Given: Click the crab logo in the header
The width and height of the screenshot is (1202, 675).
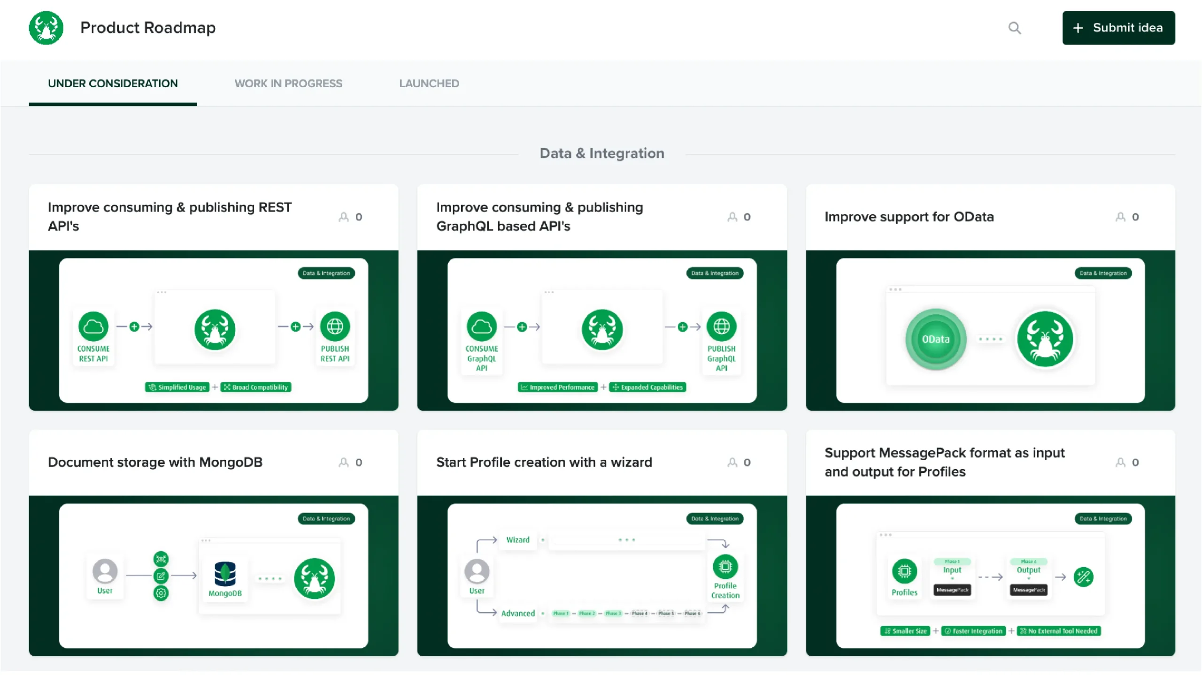Looking at the screenshot, I should point(46,28).
